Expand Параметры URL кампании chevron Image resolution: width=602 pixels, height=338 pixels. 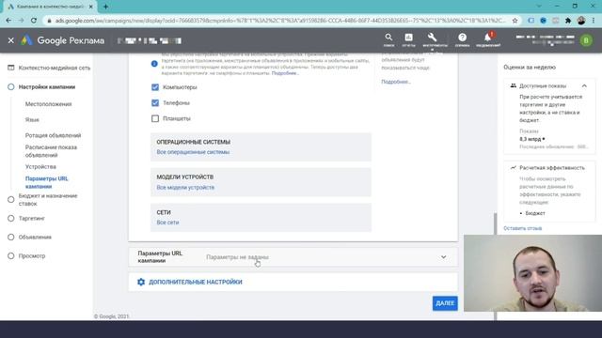(x=443, y=257)
